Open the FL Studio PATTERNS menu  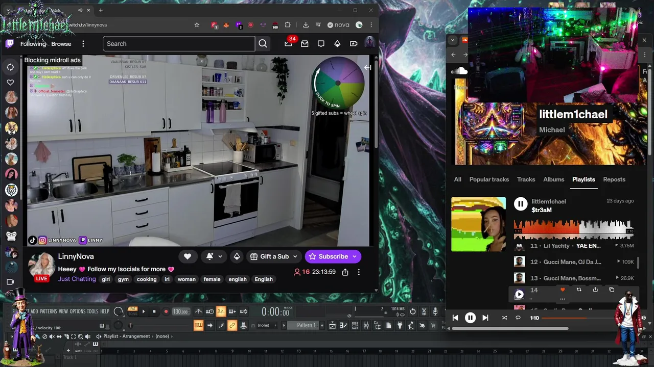(49, 311)
